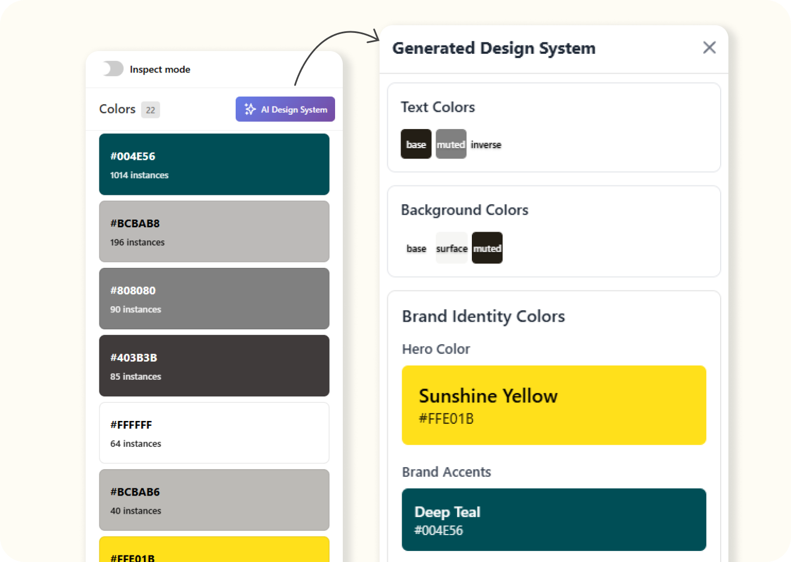Click the surface background color swatch

pyautogui.click(x=452, y=248)
